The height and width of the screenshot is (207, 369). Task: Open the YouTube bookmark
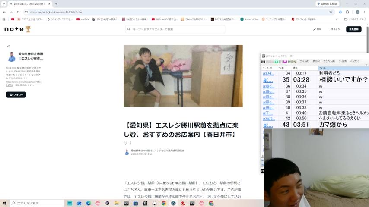[83, 19]
